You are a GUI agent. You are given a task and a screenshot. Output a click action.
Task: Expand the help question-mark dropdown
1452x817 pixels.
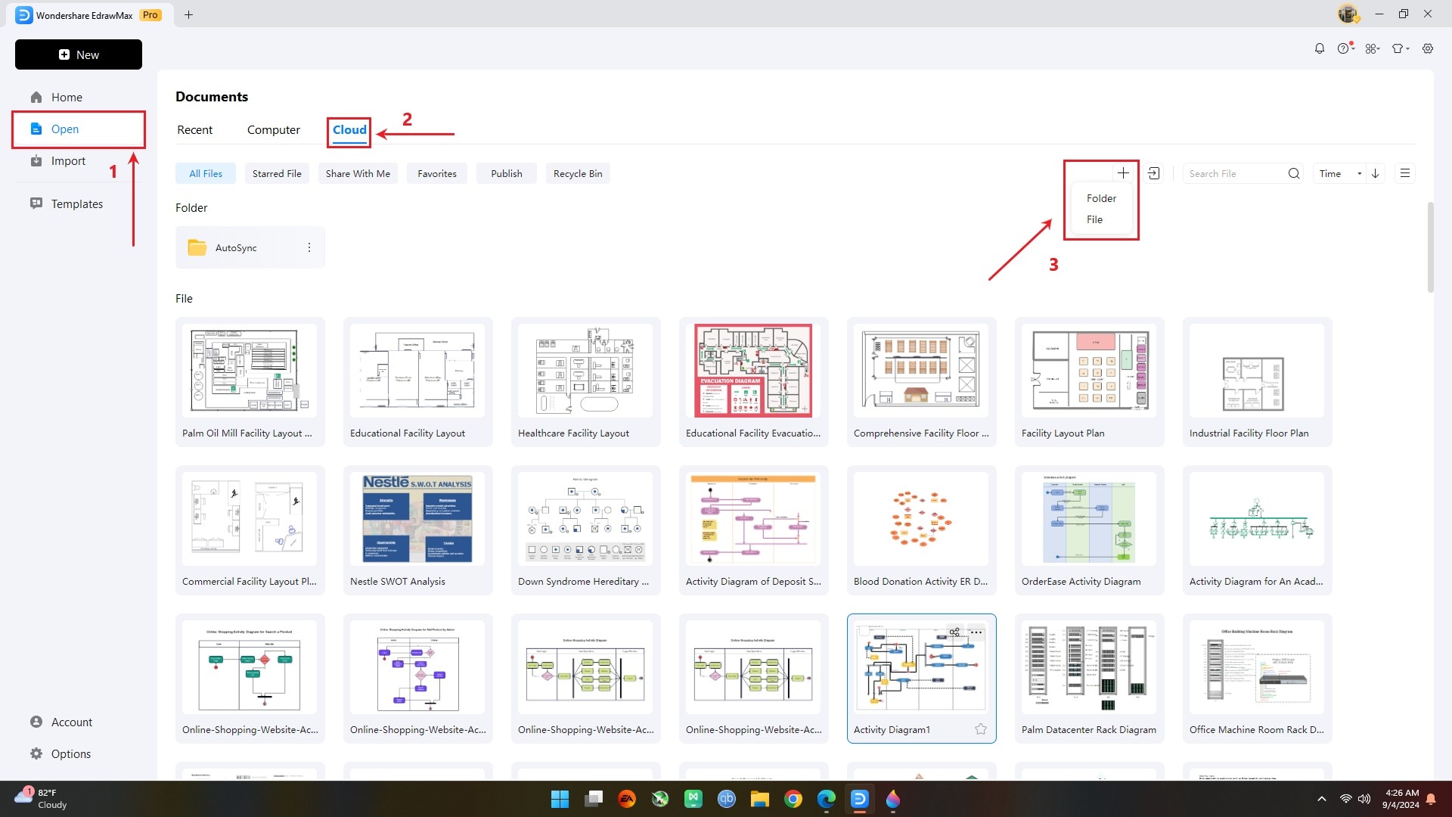[x=1345, y=48]
